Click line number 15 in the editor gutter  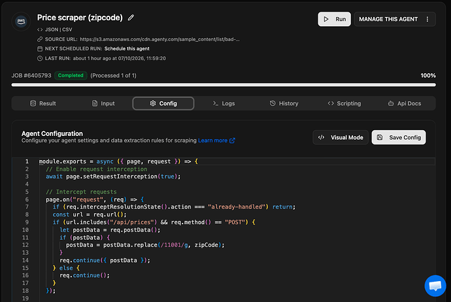[x=25, y=268]
